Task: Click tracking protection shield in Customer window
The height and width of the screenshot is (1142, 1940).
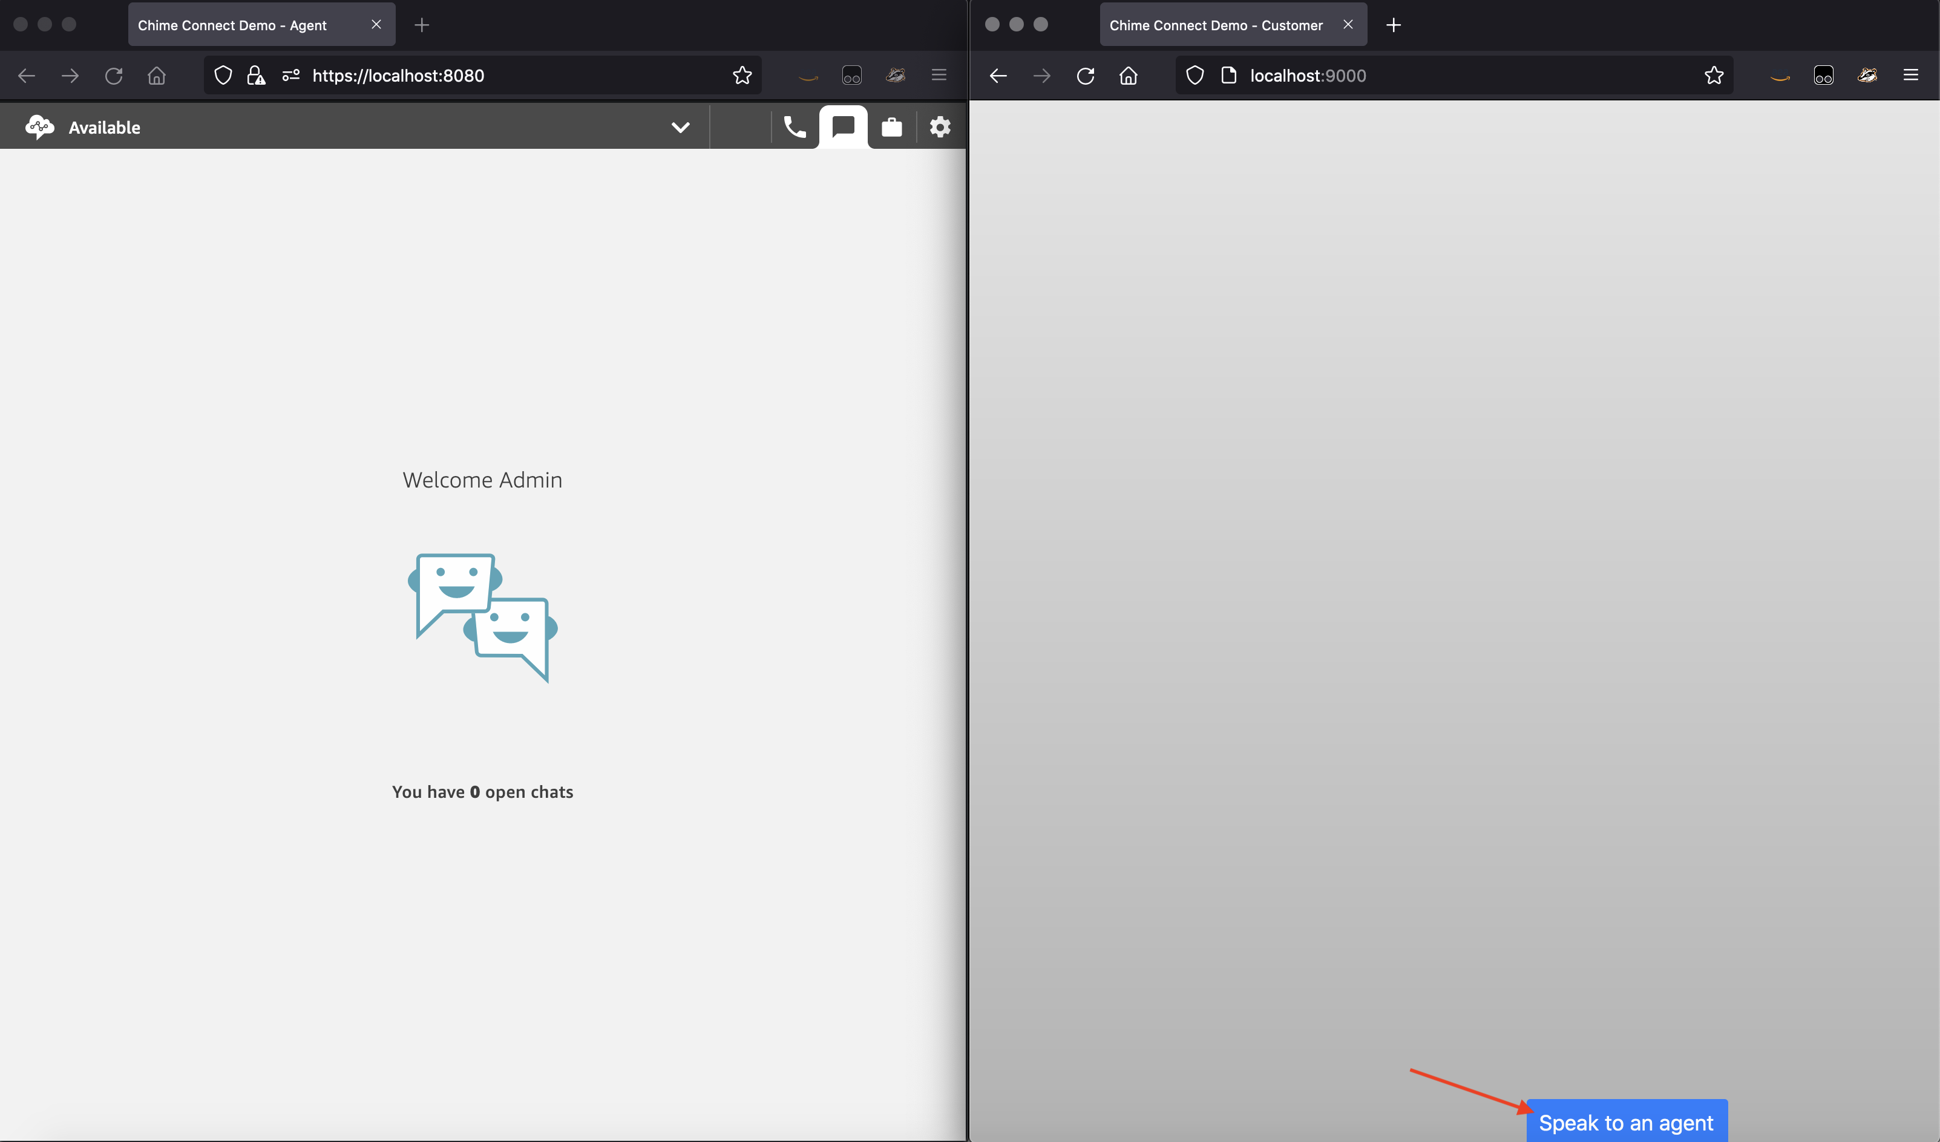Action: tap(1194, 76)
